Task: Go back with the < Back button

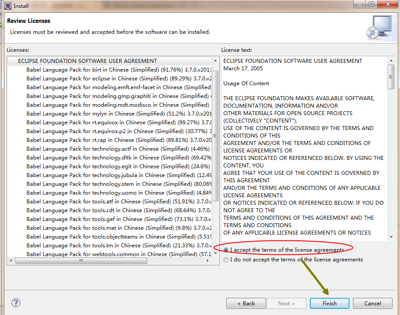Action: click(x=246, y=303)
